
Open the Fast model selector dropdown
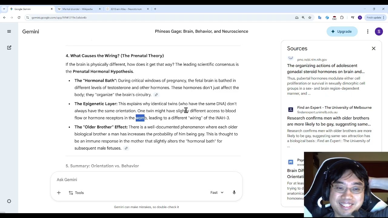pos(217,193)
